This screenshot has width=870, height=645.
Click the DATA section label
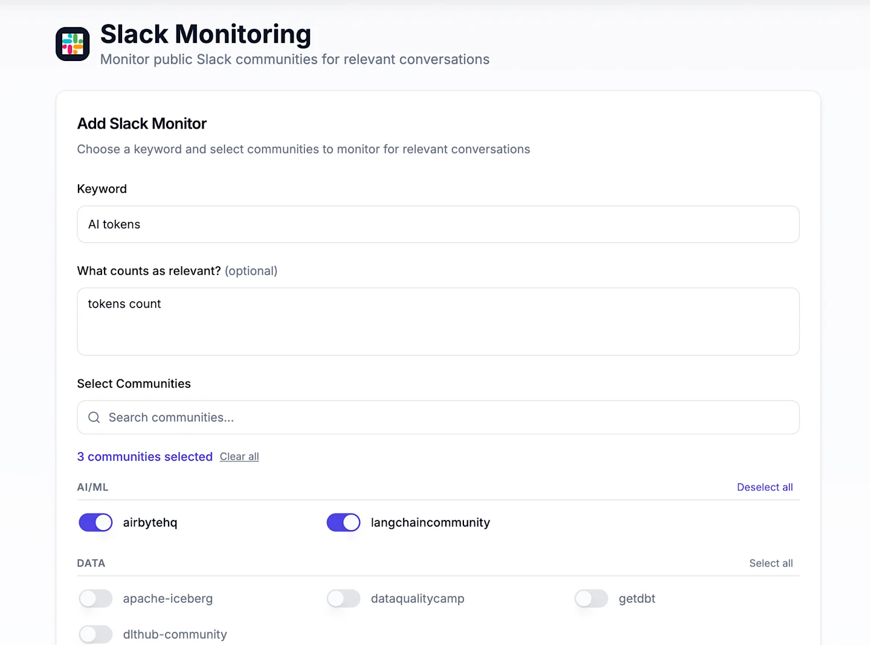[x=91, y=563]
